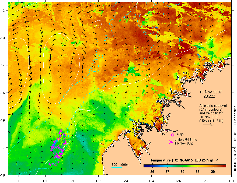Click the 'Argo' legend label

click(x=180, y=134)
